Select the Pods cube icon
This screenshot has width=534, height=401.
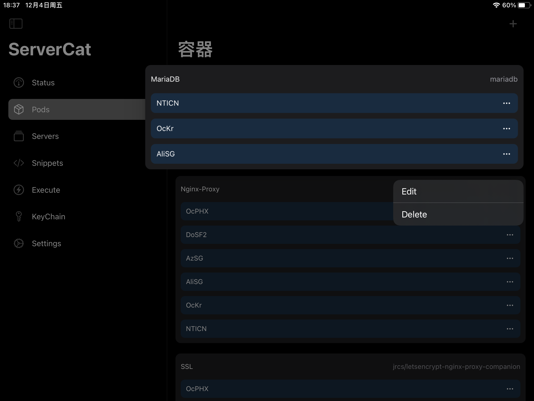point(19,109)
